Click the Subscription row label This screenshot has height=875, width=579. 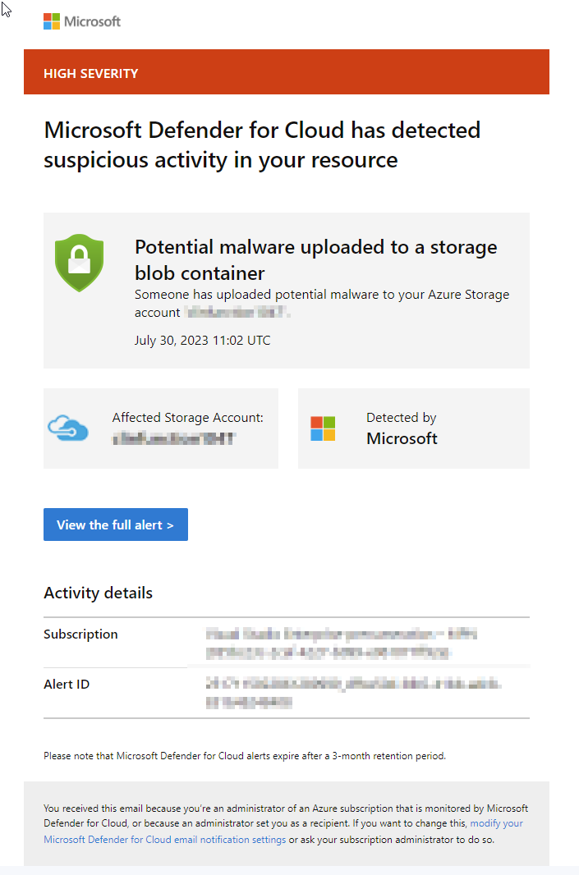(81, 634)
